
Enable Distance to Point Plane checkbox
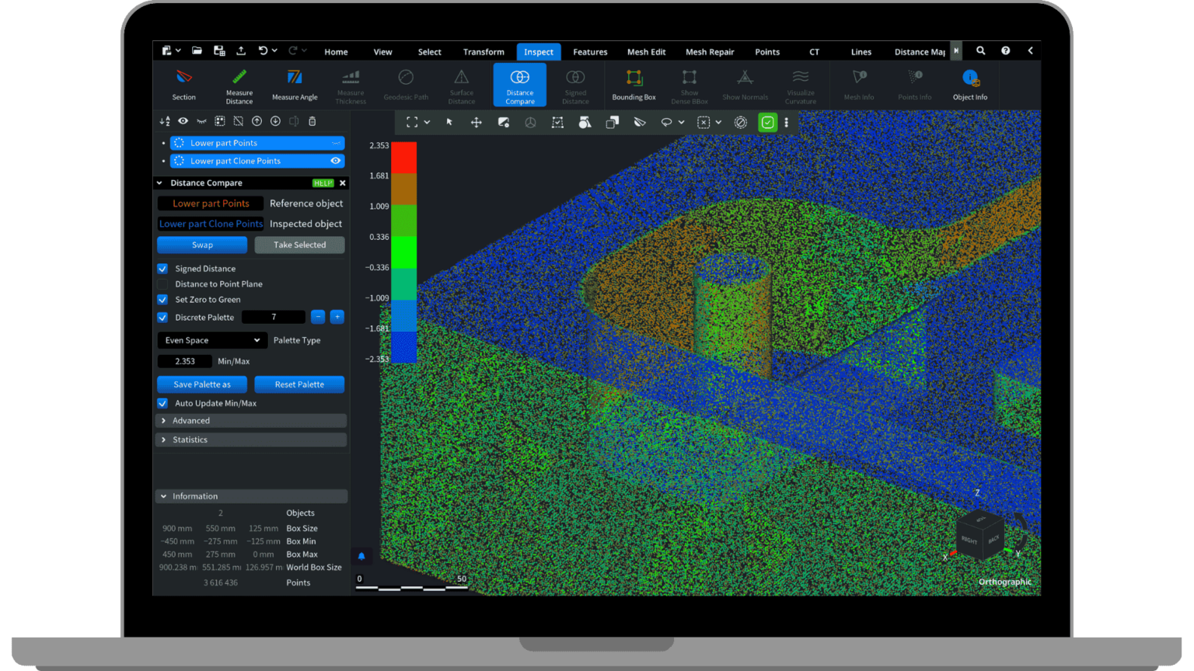[x=162, y=284]
